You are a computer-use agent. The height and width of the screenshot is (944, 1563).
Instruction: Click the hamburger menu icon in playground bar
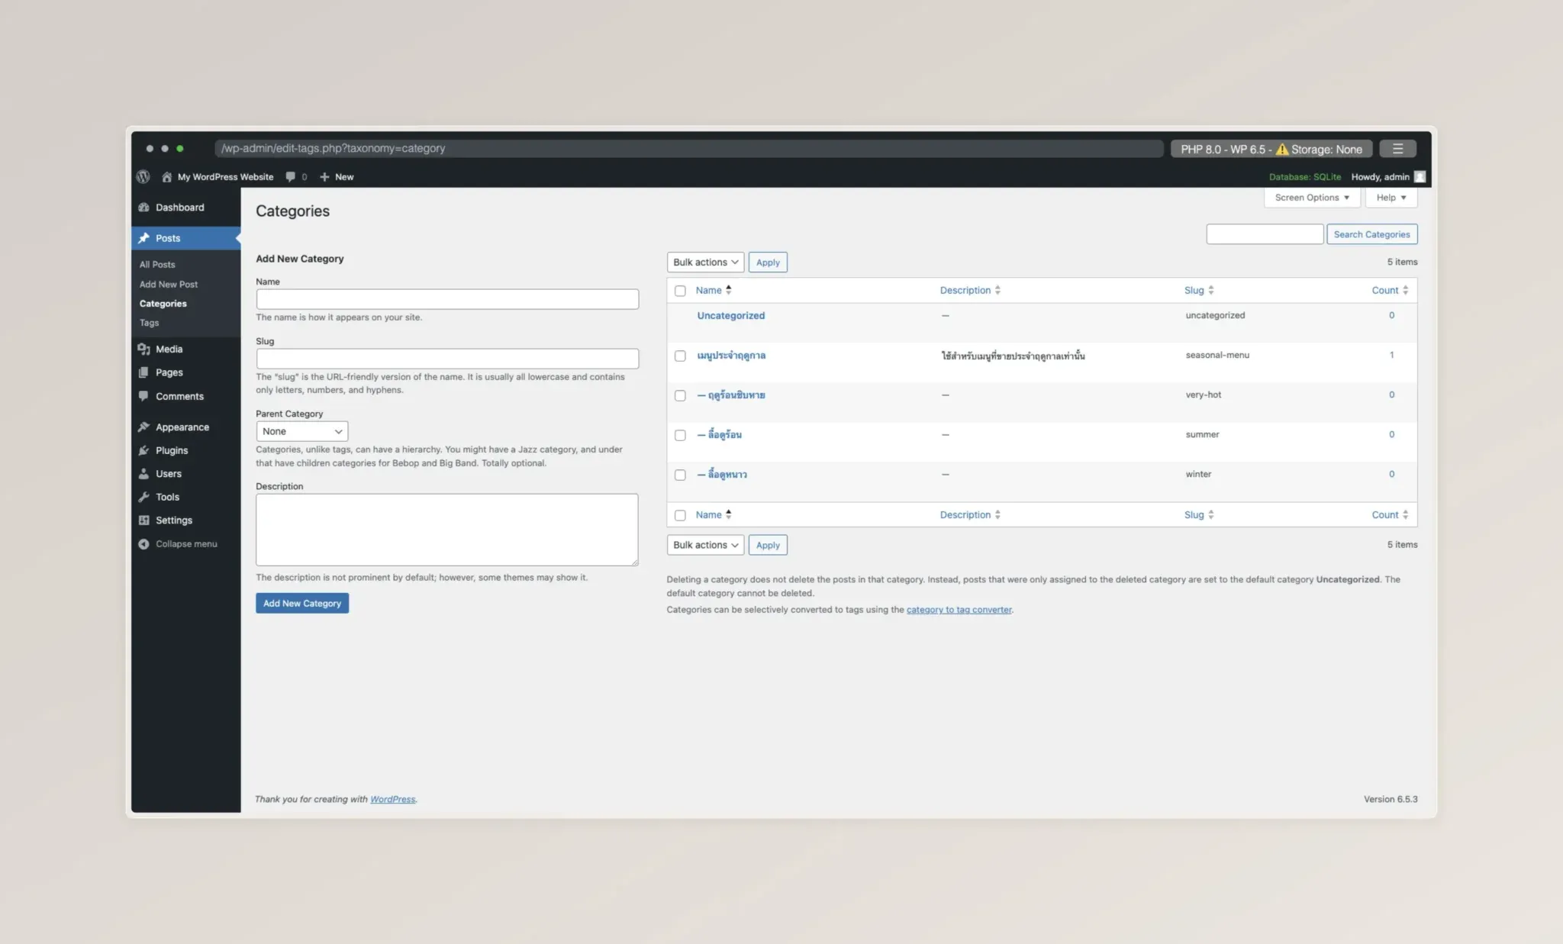pos(1397,149)
